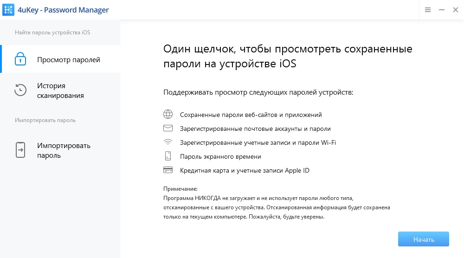Click the Поддерживать просмотр следующих паролей subtitle

click(x=258, y=92)
